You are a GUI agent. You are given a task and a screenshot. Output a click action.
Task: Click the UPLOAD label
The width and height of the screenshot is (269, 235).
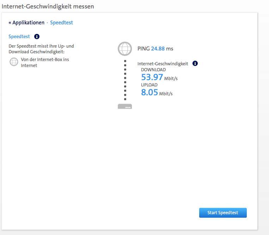click(149, 85)
